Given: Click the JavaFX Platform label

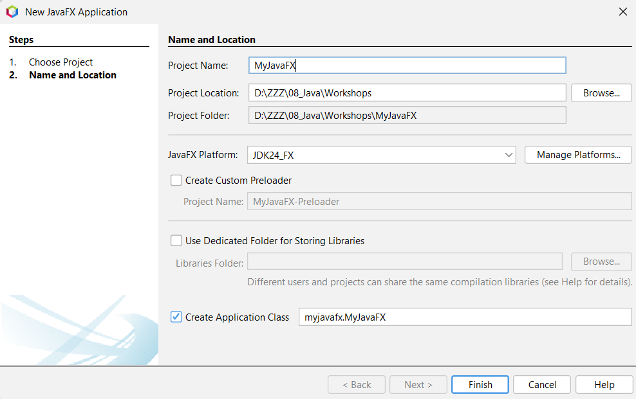Looking at the screenshot, I should [203, 155].
